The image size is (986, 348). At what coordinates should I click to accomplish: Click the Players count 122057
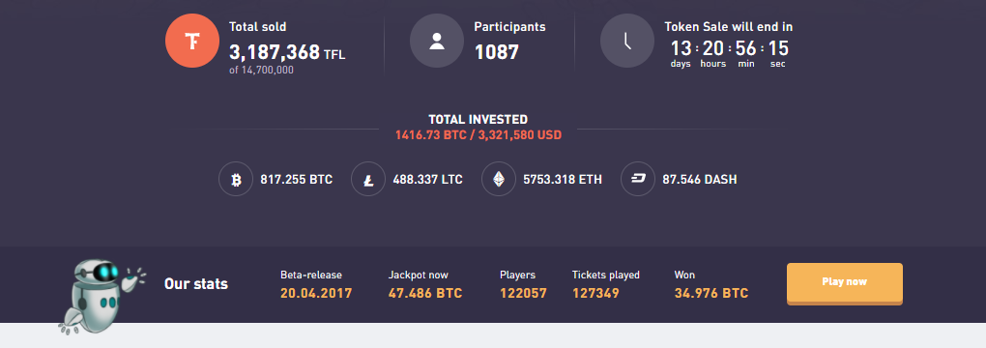click(x=523, y=293)
